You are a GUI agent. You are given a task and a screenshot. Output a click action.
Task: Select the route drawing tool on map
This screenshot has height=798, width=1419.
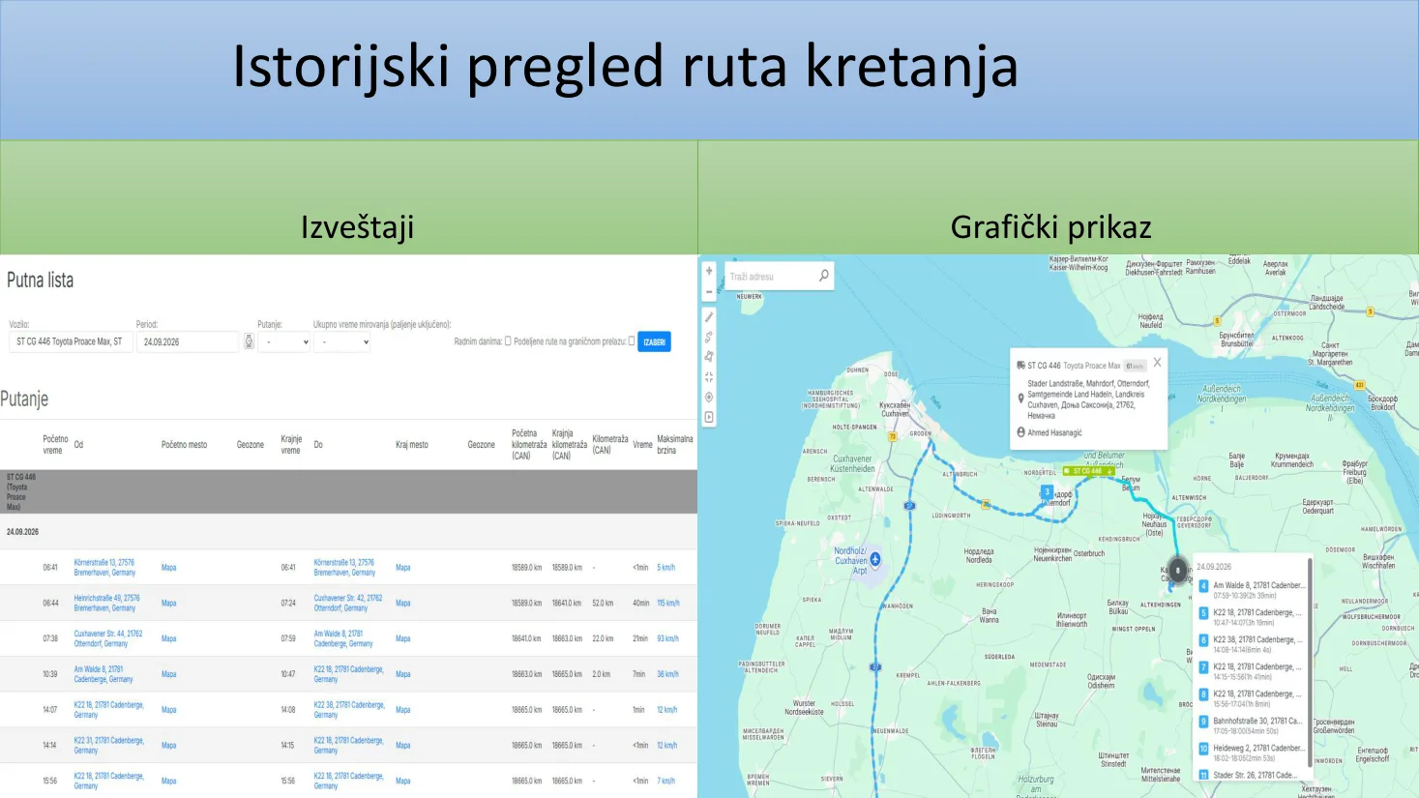[x=709, y=337]
